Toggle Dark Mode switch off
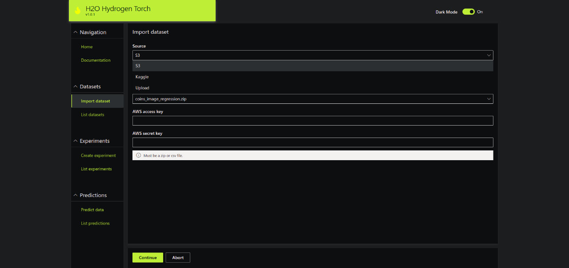The width and height of the screenshot is (569, 268). tap(468, 12)
